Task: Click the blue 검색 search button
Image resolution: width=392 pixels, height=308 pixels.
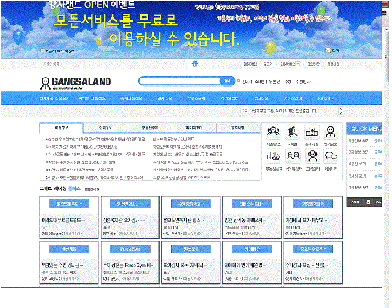Action: 227,81
